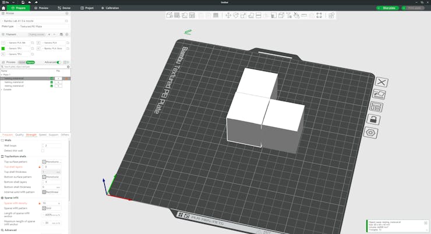The image size is (431, 234).
Task: Open the Top surface pattern dropdown
Action: coord(51,162)
